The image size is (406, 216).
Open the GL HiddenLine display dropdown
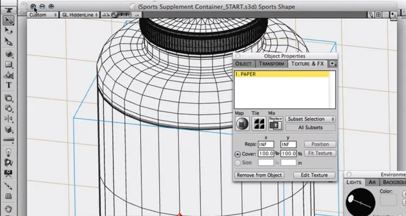80,15
